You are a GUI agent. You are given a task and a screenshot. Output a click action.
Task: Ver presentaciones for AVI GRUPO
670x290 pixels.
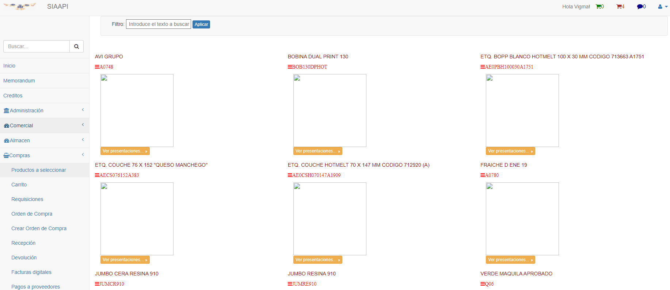[125, 151]
